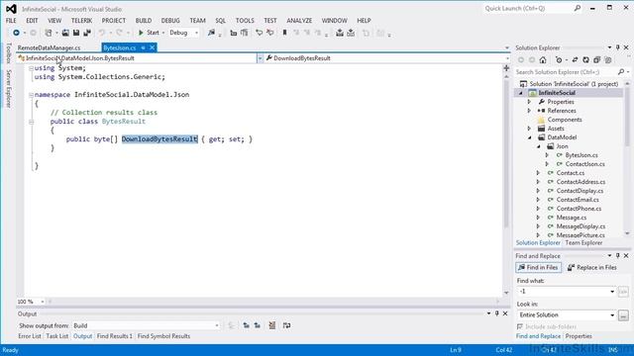Click the Undo toolbar icon
Screen dimensions: 634x356
point(102,33)
